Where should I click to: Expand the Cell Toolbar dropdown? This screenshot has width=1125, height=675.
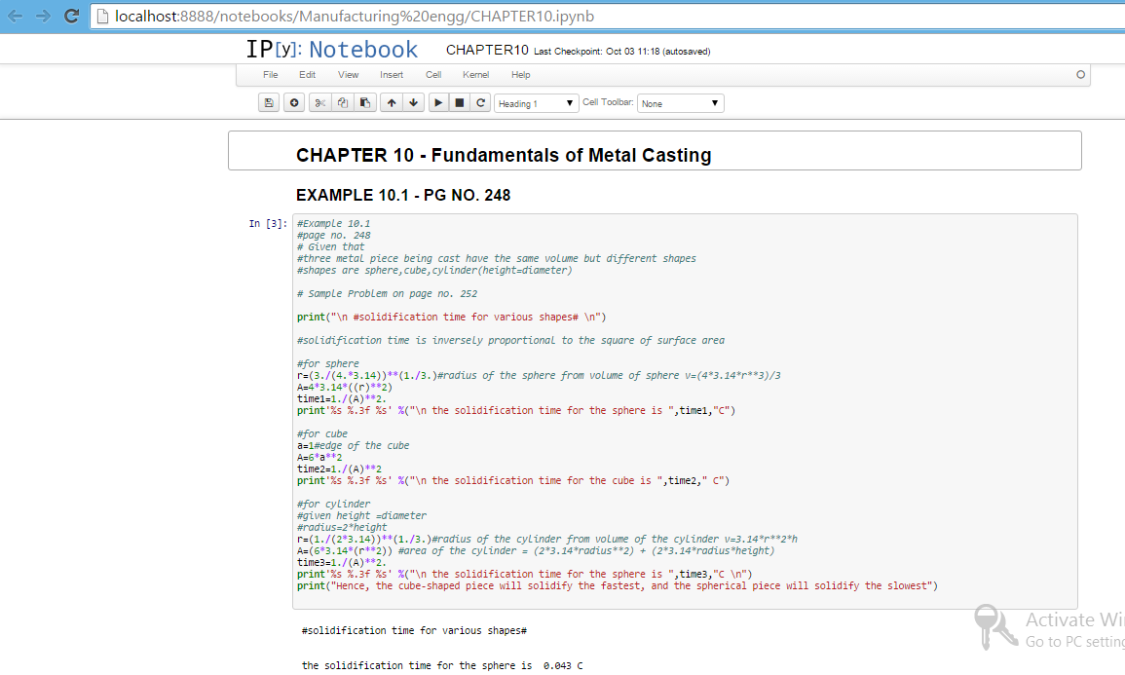(680, 103)
